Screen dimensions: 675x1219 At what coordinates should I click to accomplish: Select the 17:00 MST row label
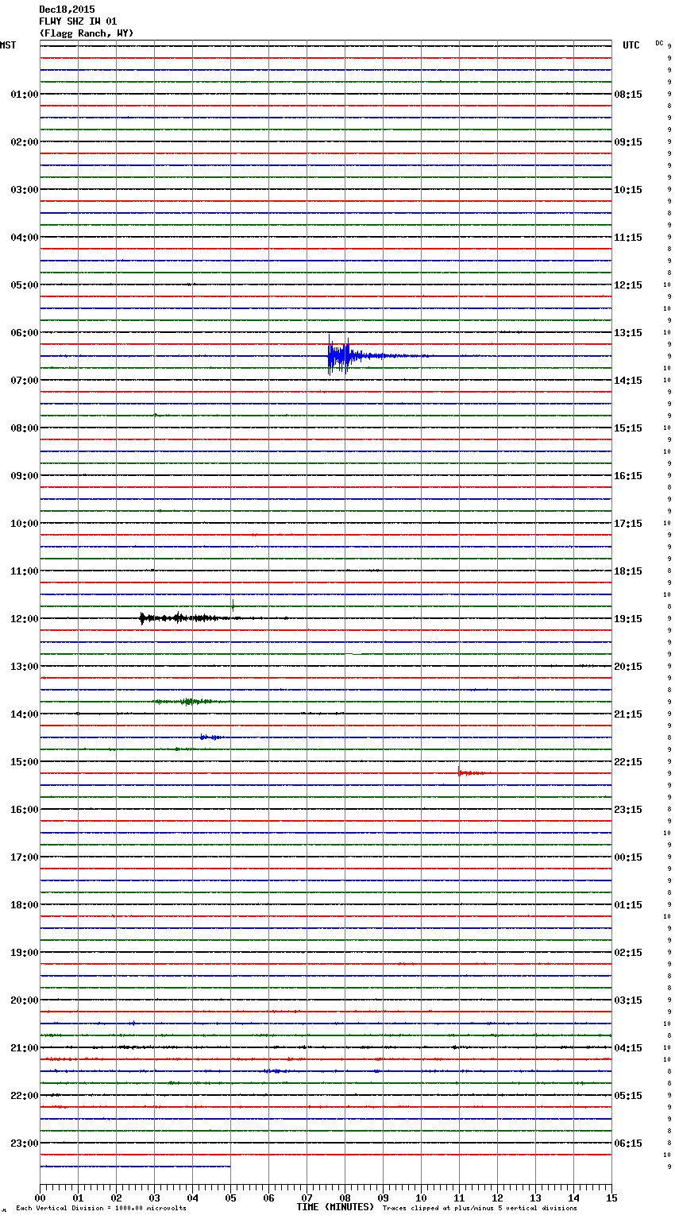[x=25, y=857]
